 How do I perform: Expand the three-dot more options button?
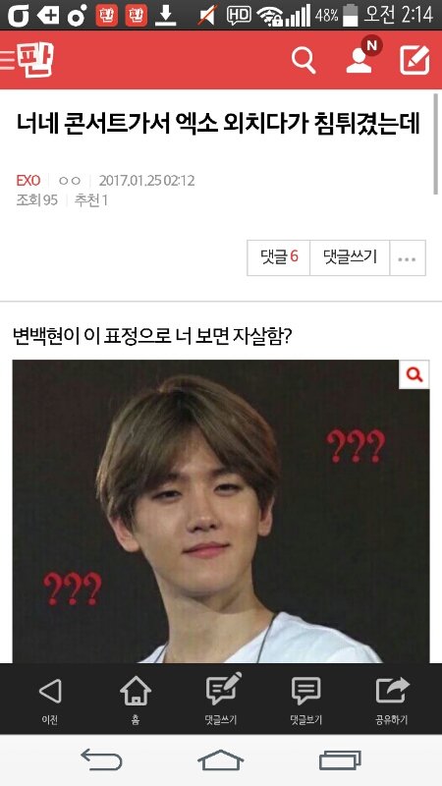(x=408, y=257)
